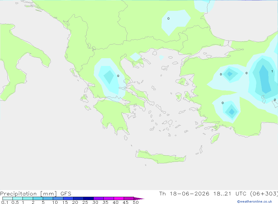The width and height of the screenshot is (278, 204).
Task: Click the '0' contour label over central Greece
Action: coord(118,76)
